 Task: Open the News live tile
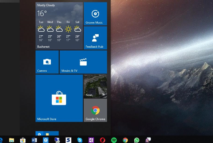click(x=95, y=86)
